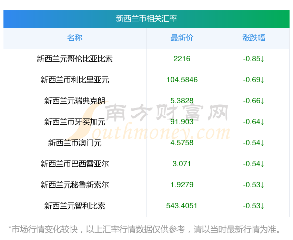Select the 新西兰币利比里亚元 row name
The width and height of the screenshot is (293, 240).
pos(75,80)
